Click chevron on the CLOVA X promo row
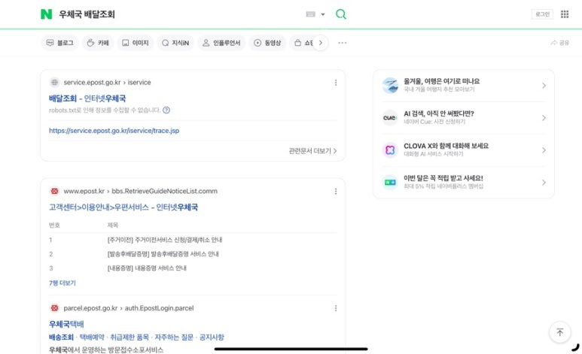Viewport: 582px width, 354px height. 544,150
